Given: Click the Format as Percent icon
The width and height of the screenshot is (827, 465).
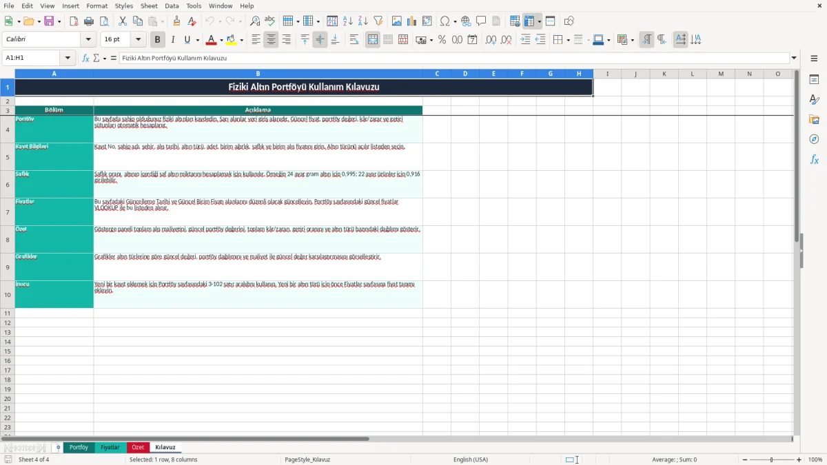Looking at the screenshot, I should coord(442,40).
